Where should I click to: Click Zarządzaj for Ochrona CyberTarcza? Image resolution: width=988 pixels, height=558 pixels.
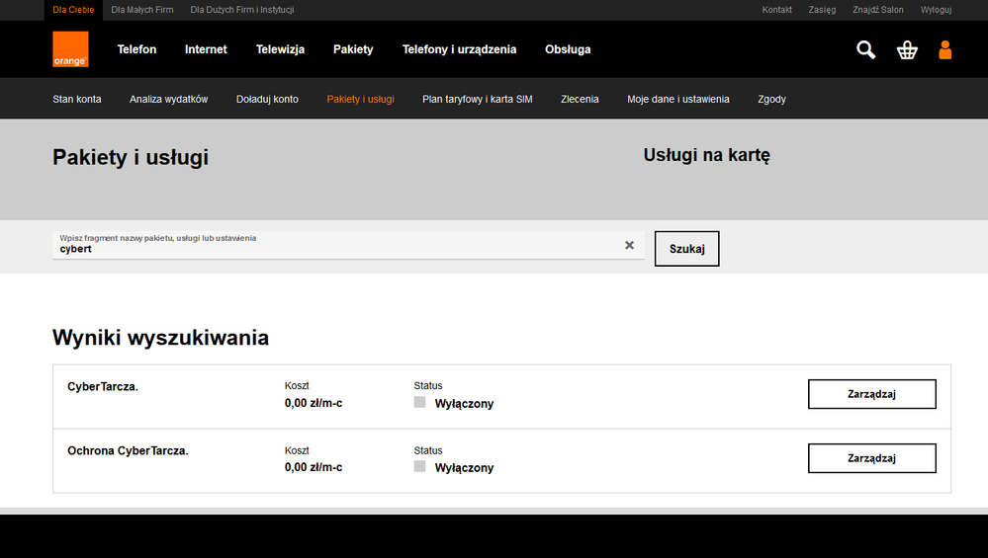[871, 458]
